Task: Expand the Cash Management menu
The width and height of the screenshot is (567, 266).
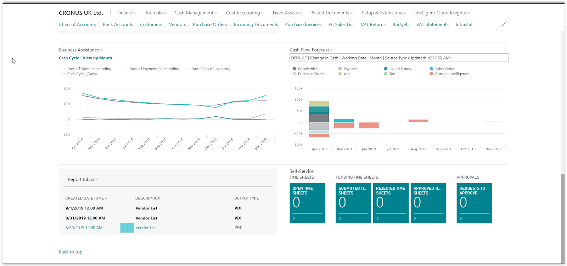Action: point(196,13)
